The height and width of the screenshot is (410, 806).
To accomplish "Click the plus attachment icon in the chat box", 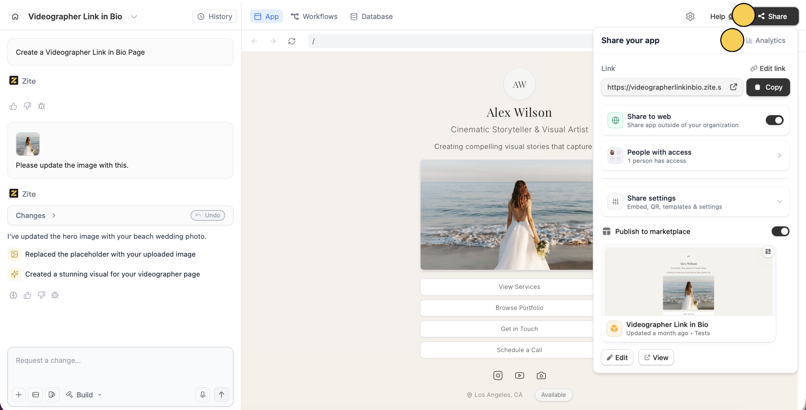I will click(x=18, y=394).
